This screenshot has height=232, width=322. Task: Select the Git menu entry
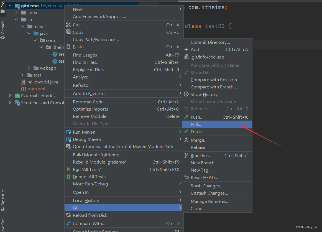click(x=124, y=208)
